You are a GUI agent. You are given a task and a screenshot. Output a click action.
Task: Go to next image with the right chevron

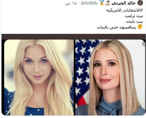pos(144,44)
